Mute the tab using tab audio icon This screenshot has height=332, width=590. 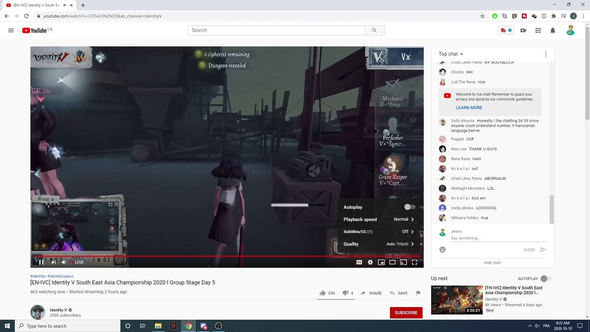pyautogui.click(x=65, y=5)
